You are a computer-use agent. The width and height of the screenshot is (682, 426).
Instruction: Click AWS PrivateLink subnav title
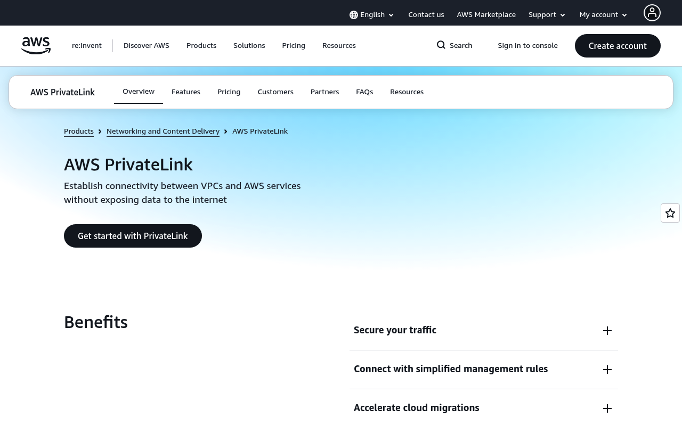pos(63,92)
